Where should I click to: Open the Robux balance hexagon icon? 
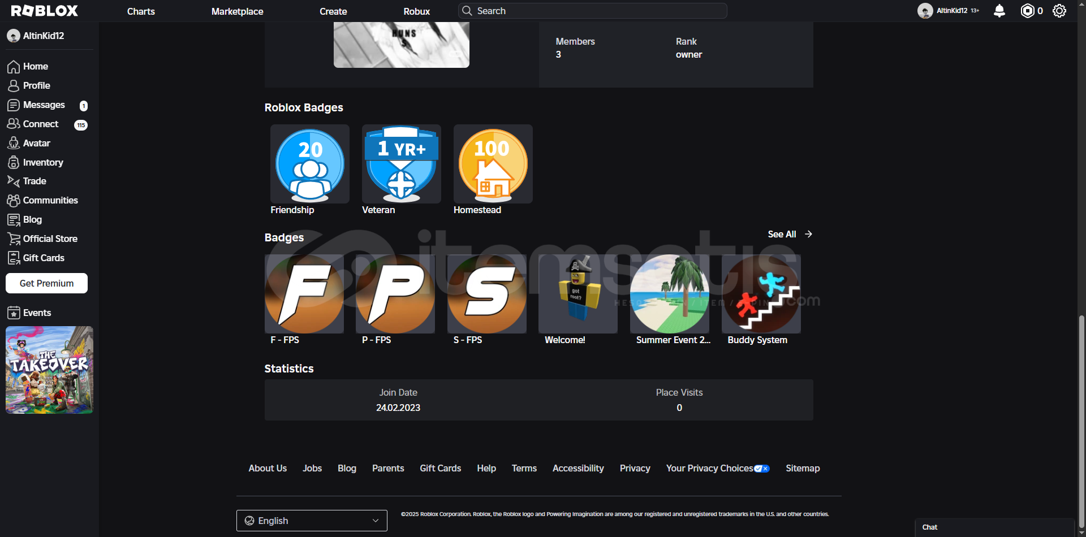[1027, 11]
